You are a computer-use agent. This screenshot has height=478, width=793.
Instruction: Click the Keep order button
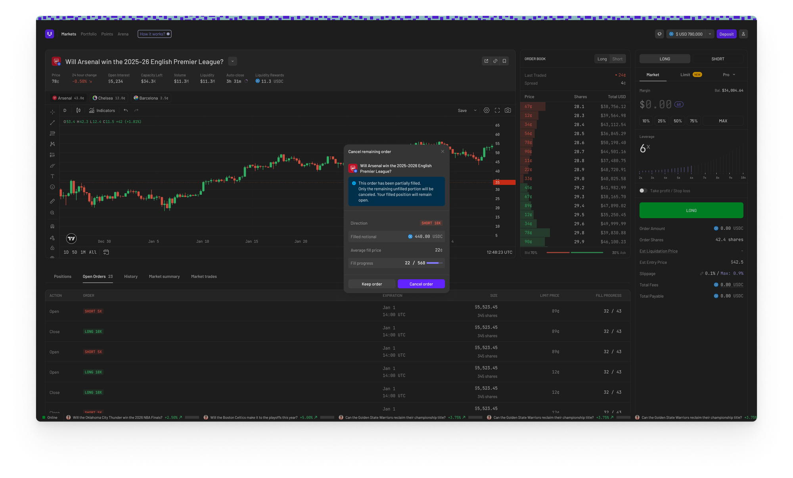click(x=372, y=284)
